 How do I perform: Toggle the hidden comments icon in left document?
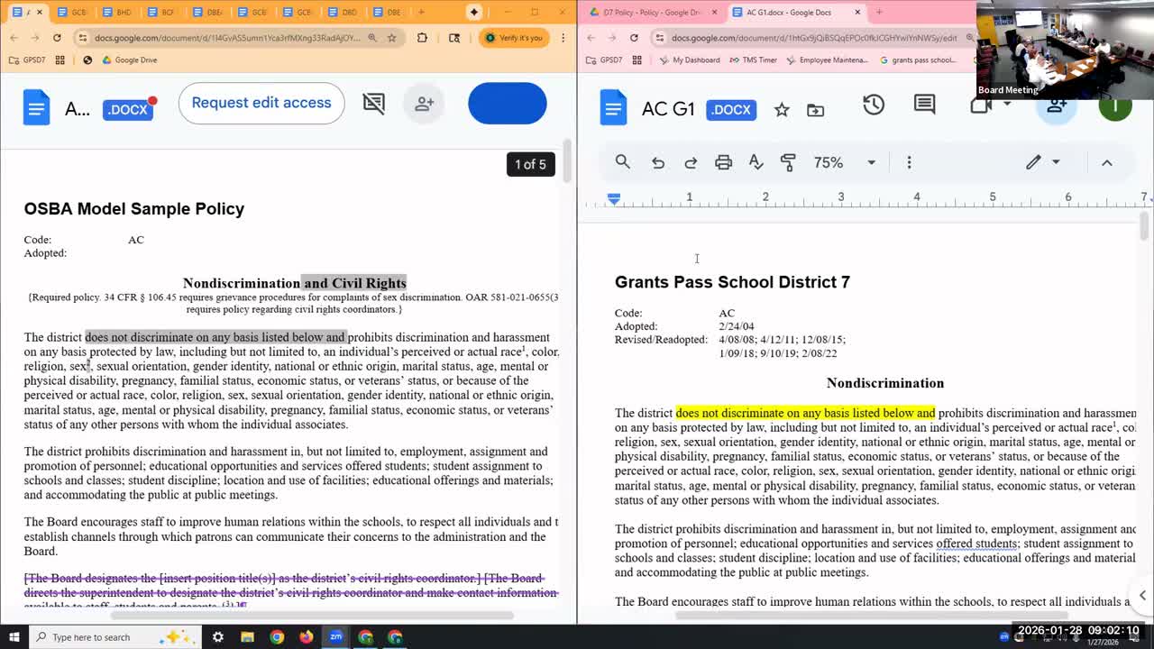373,103
